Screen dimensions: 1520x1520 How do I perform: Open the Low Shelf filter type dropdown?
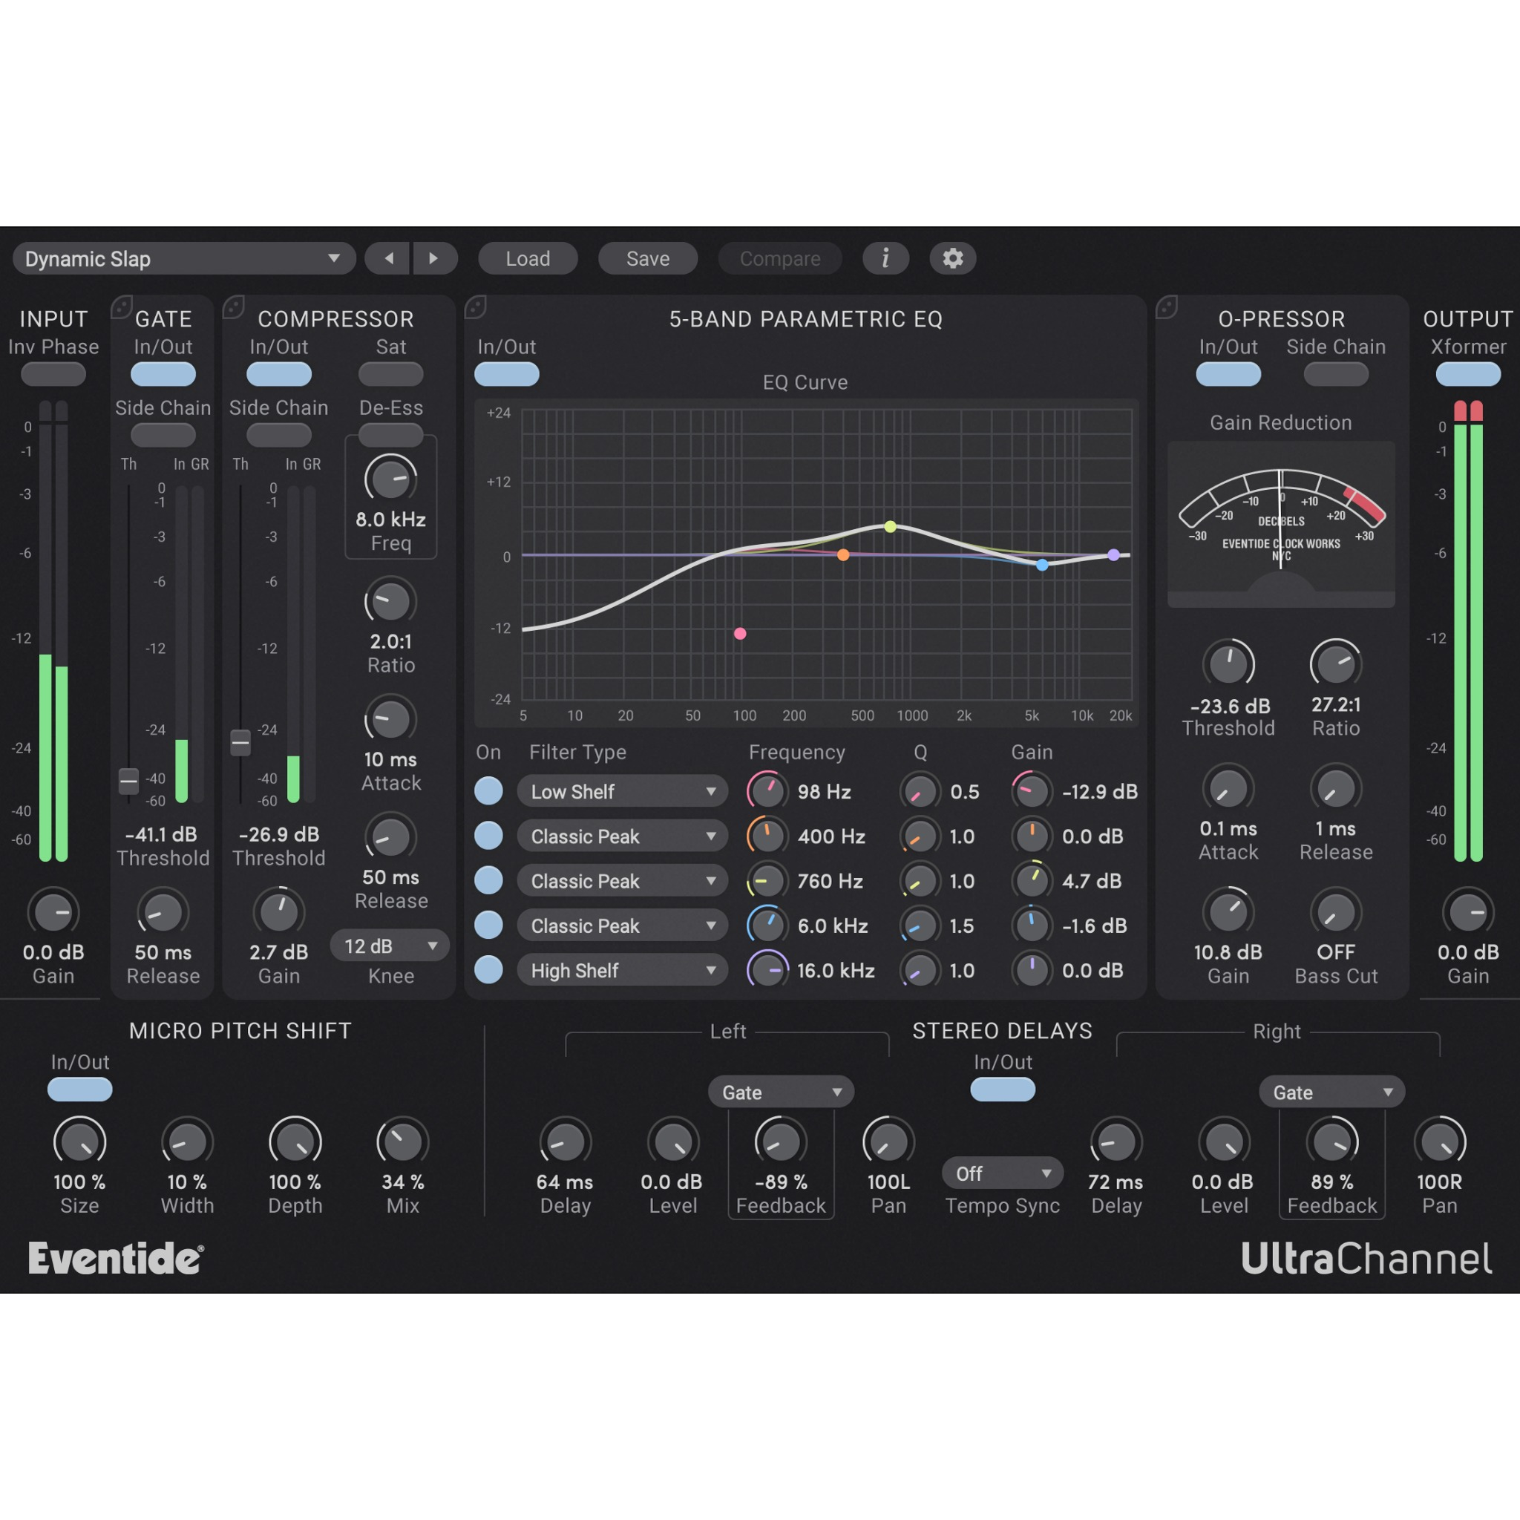click(622, 790)
